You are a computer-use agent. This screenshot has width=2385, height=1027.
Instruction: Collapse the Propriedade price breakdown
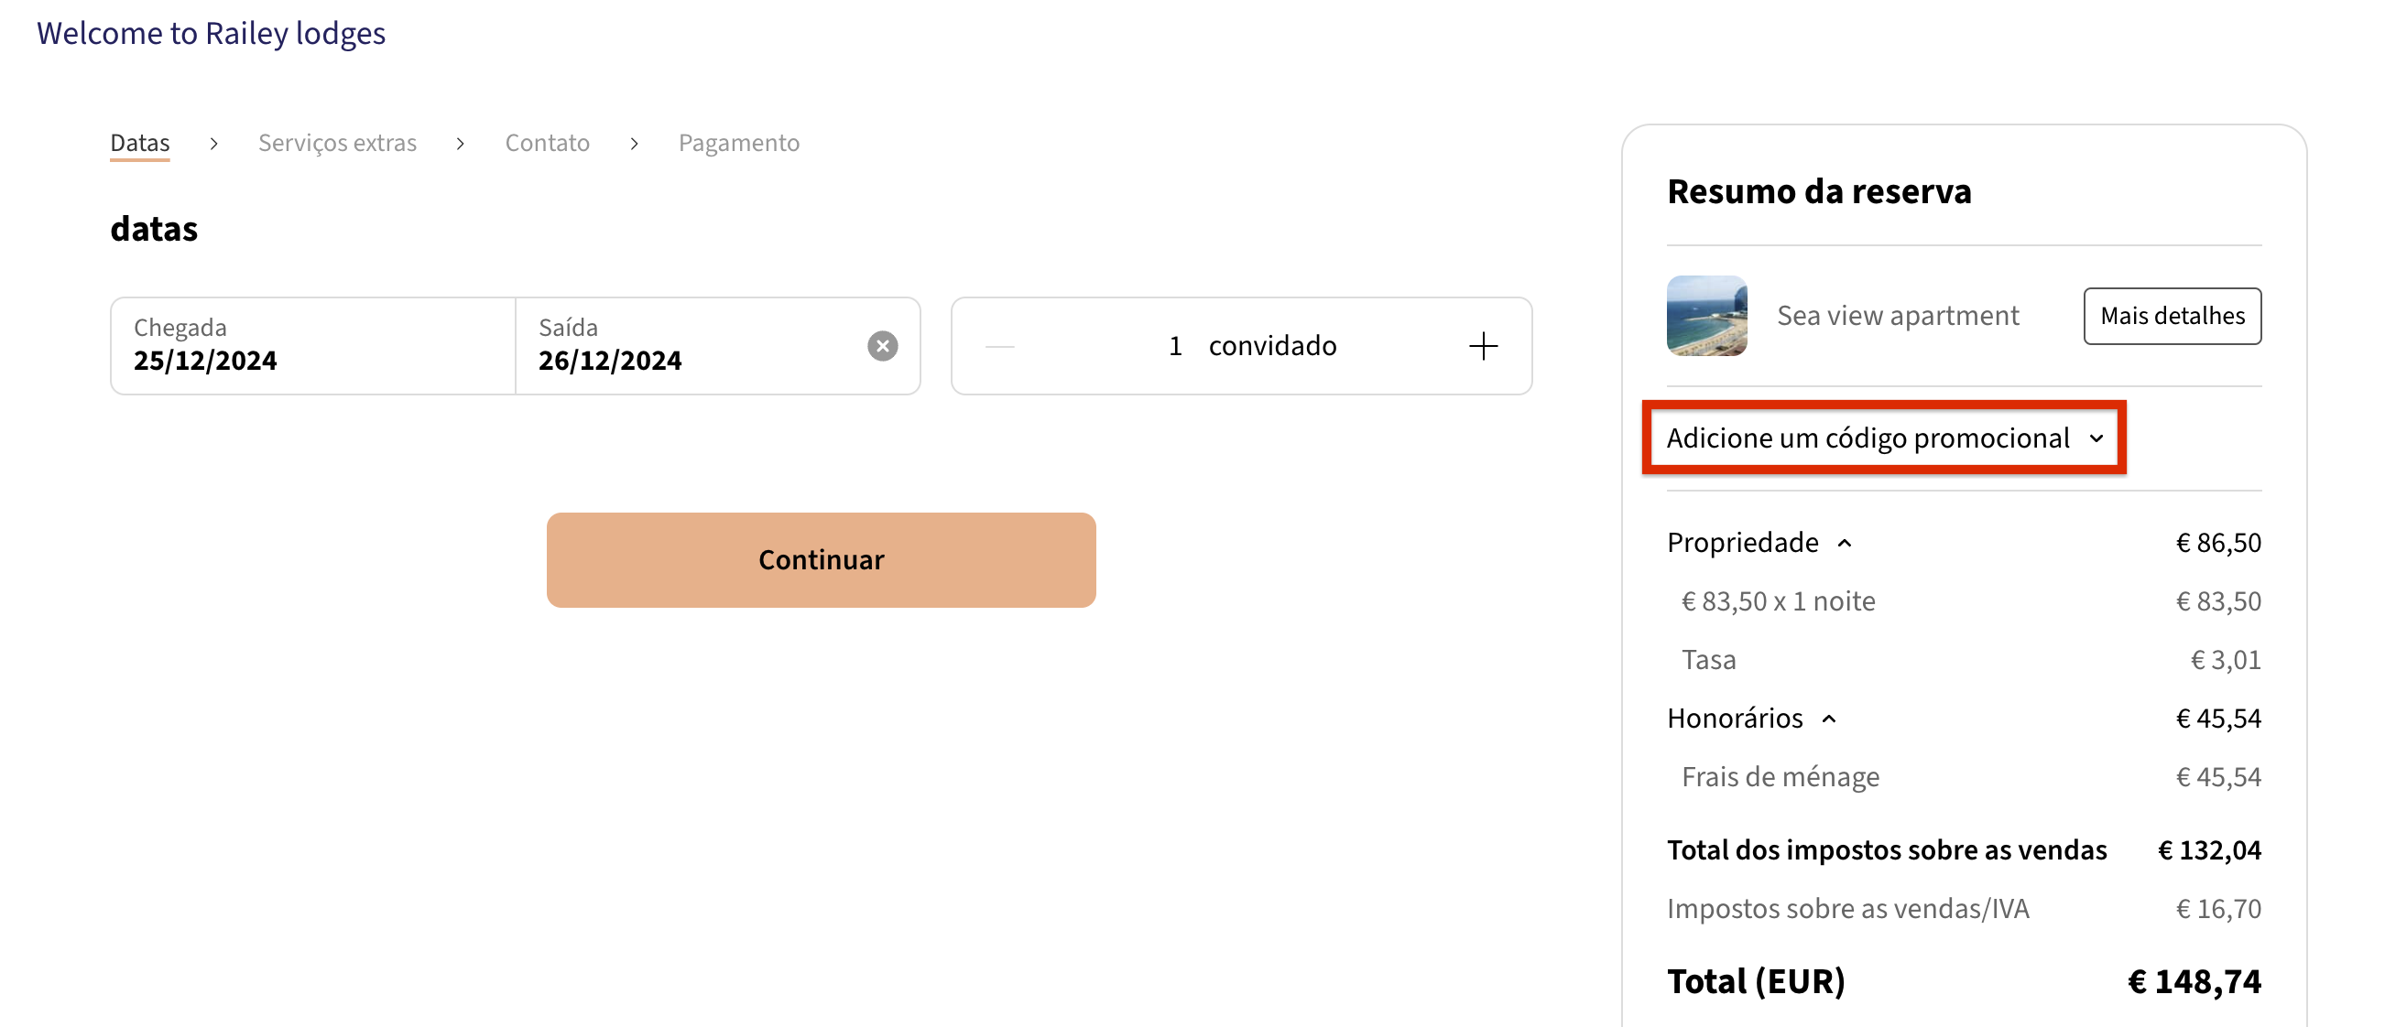click(x=1844, y=543)
